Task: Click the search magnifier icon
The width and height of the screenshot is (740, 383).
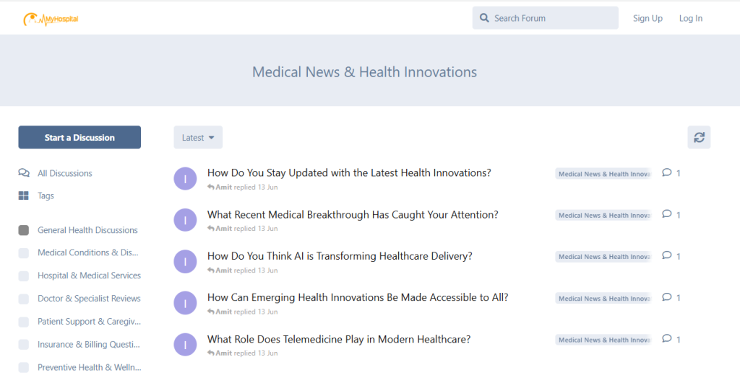Action: (484, 18)
